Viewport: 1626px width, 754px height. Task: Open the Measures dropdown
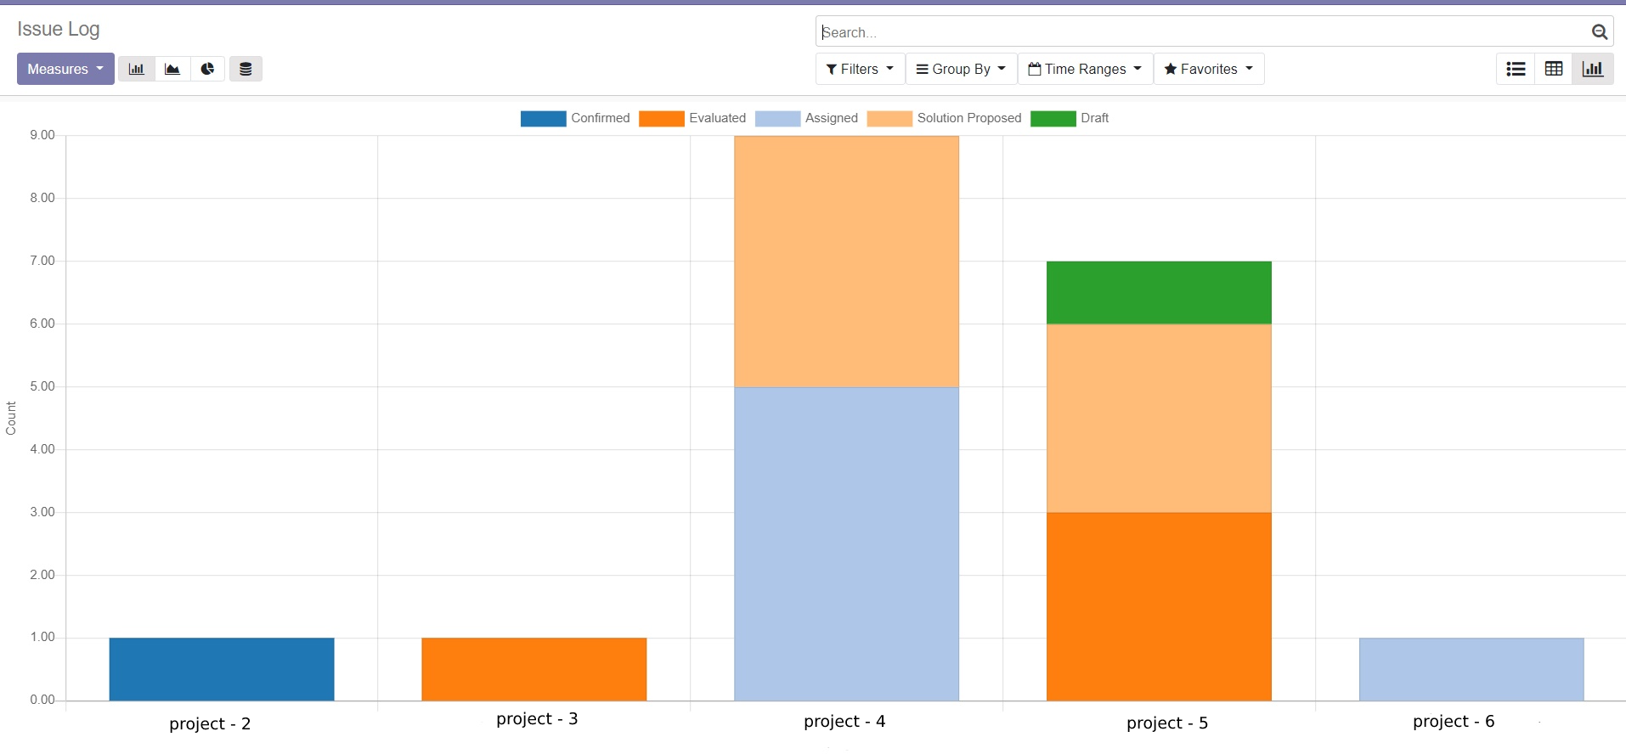(65, 69)
